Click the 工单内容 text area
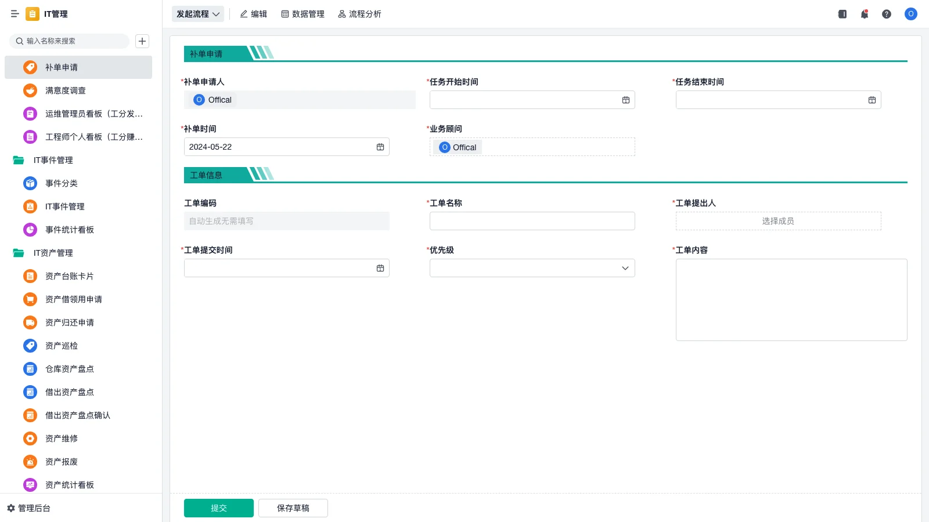The image size is (929, 522). tap(791, 300)
